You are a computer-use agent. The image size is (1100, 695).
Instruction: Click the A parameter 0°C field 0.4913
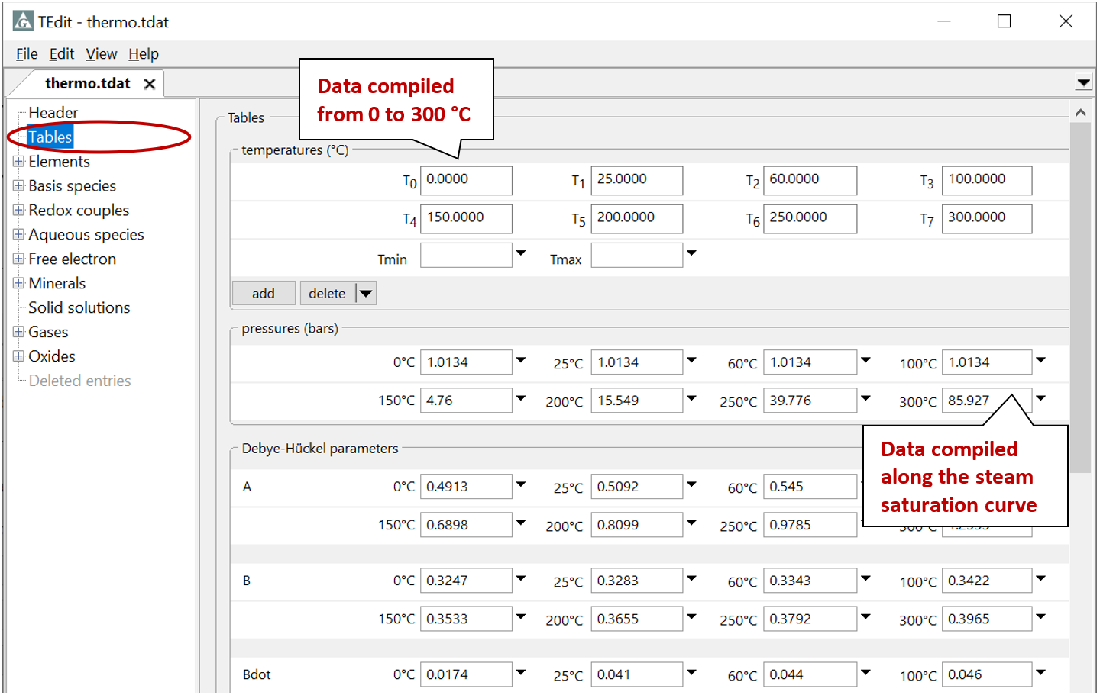[466, 487]
